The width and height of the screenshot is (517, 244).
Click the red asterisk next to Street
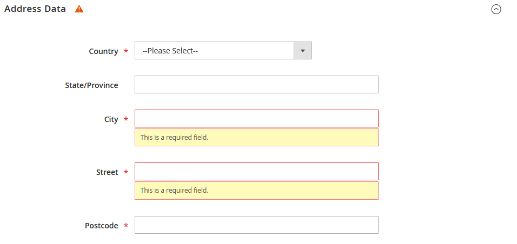pyautogui.click(x=125, y=172)
